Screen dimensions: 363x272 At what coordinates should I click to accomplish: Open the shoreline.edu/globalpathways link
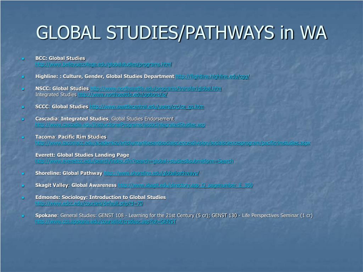coord(151,173)
